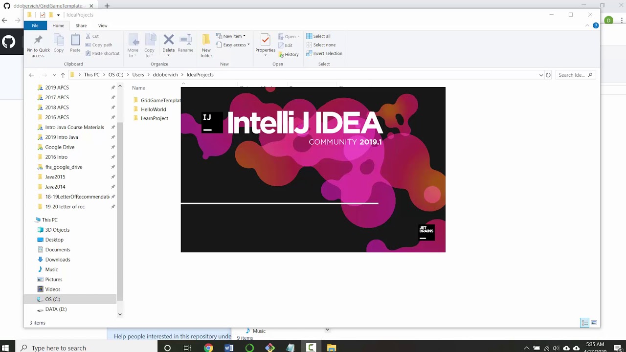
Task: Select Downloads in navigation pane
Action: coord(58,260)
